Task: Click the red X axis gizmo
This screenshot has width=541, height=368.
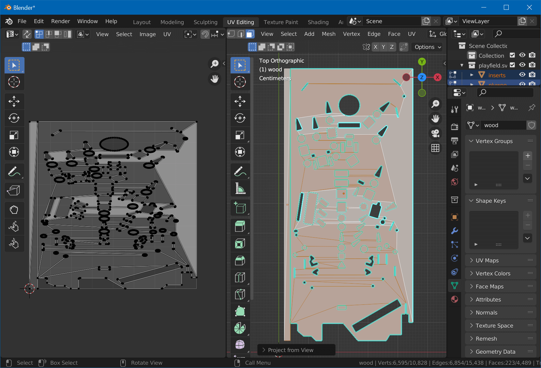Action: 438,77
